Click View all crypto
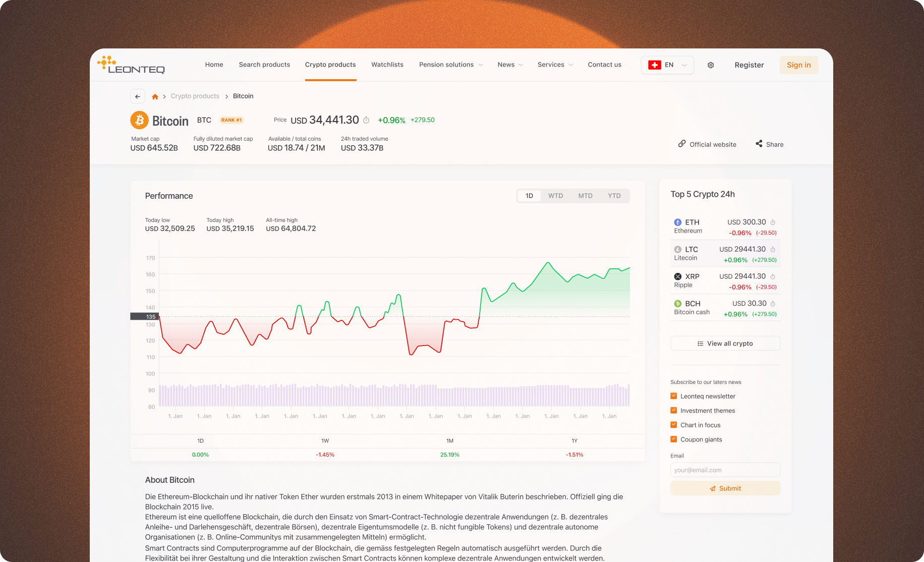 [x=725, y=343]
